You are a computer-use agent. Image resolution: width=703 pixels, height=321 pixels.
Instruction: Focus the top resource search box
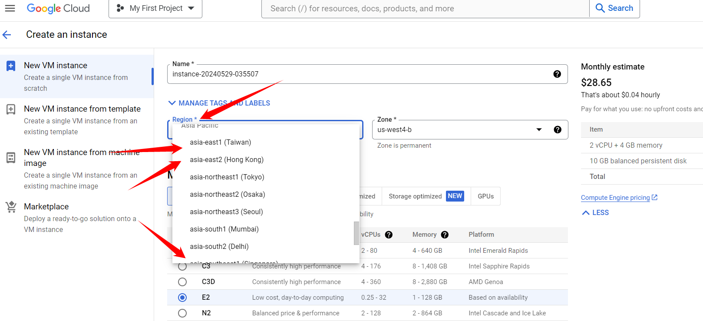426,9
